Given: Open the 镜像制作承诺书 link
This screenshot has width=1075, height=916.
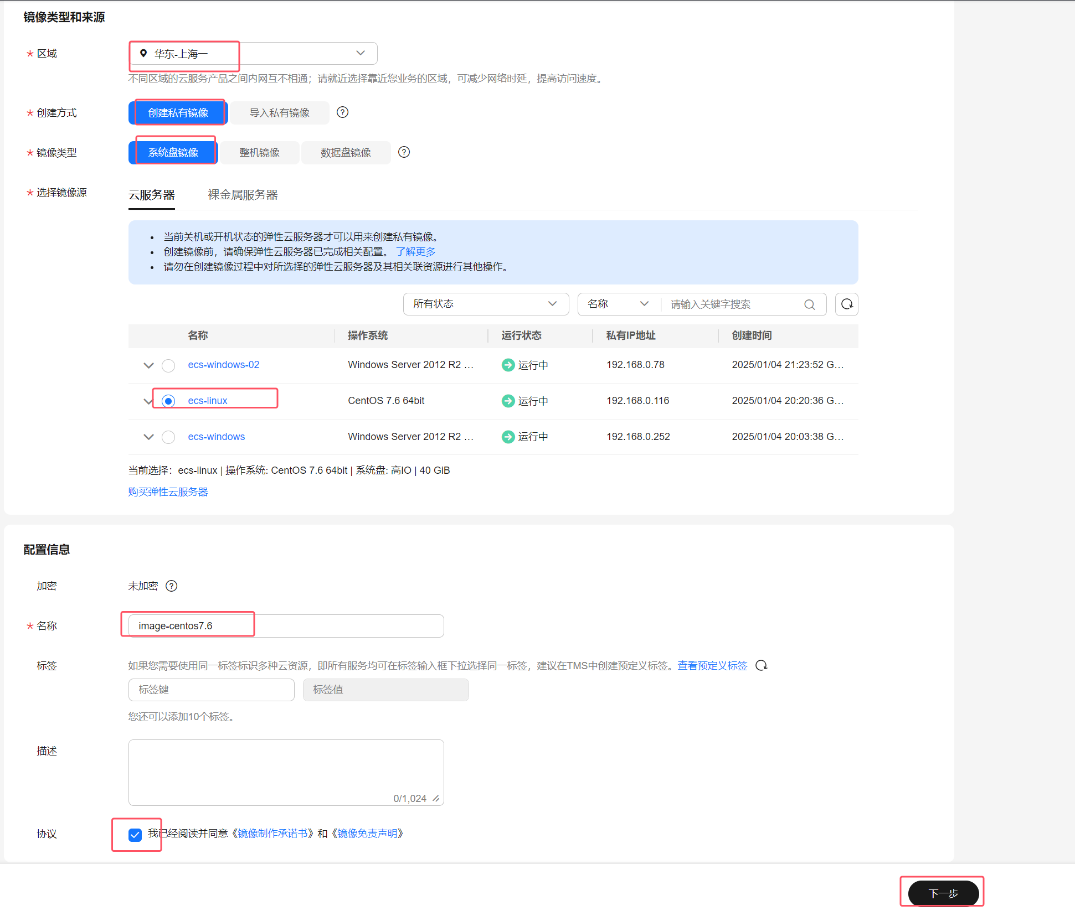Looking at the screenshot, I should tap(272, 834).
